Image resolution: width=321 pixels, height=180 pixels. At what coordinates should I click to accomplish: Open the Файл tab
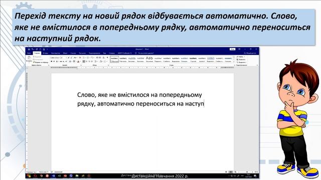(x=29, y=53)
